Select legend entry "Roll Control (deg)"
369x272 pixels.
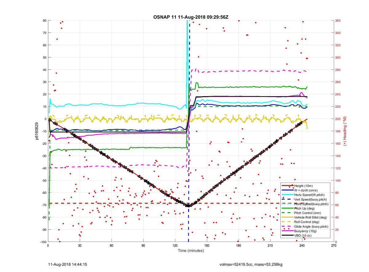[x=307, y=222]
